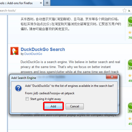132x132 pixels.
Task: Open the DuckDuckGo author link
Action: pos(33,54)
